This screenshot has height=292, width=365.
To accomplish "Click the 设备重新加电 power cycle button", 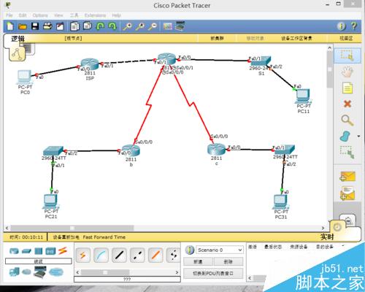I will [66, 237].
